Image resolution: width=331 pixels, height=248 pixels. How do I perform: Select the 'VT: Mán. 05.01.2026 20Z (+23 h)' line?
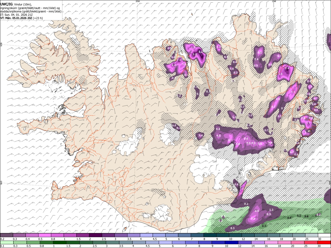click(21, 18)
